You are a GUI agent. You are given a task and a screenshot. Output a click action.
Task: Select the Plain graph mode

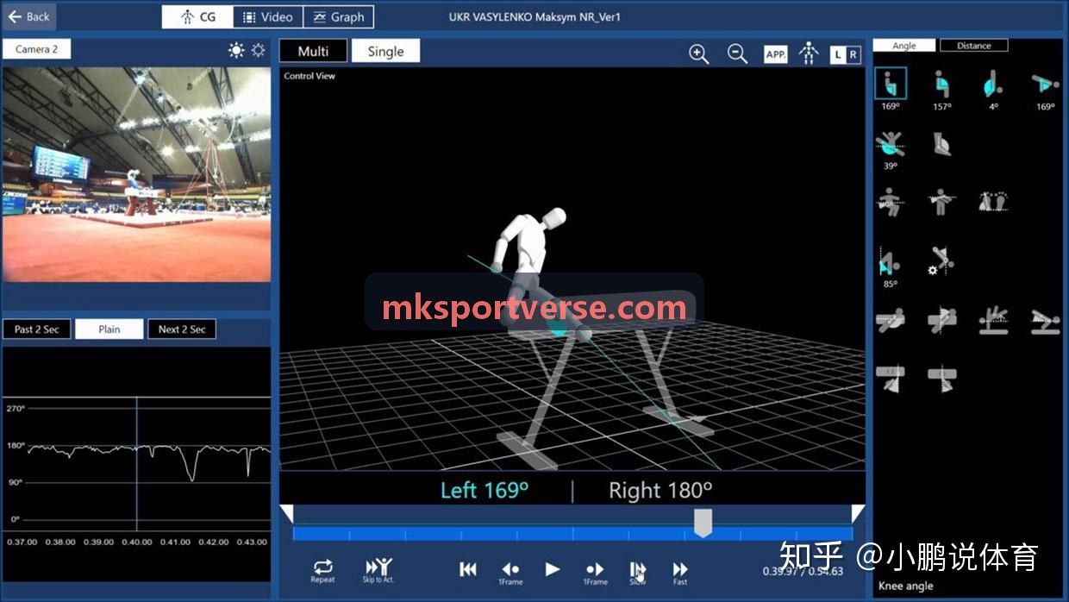coord(109,329)
